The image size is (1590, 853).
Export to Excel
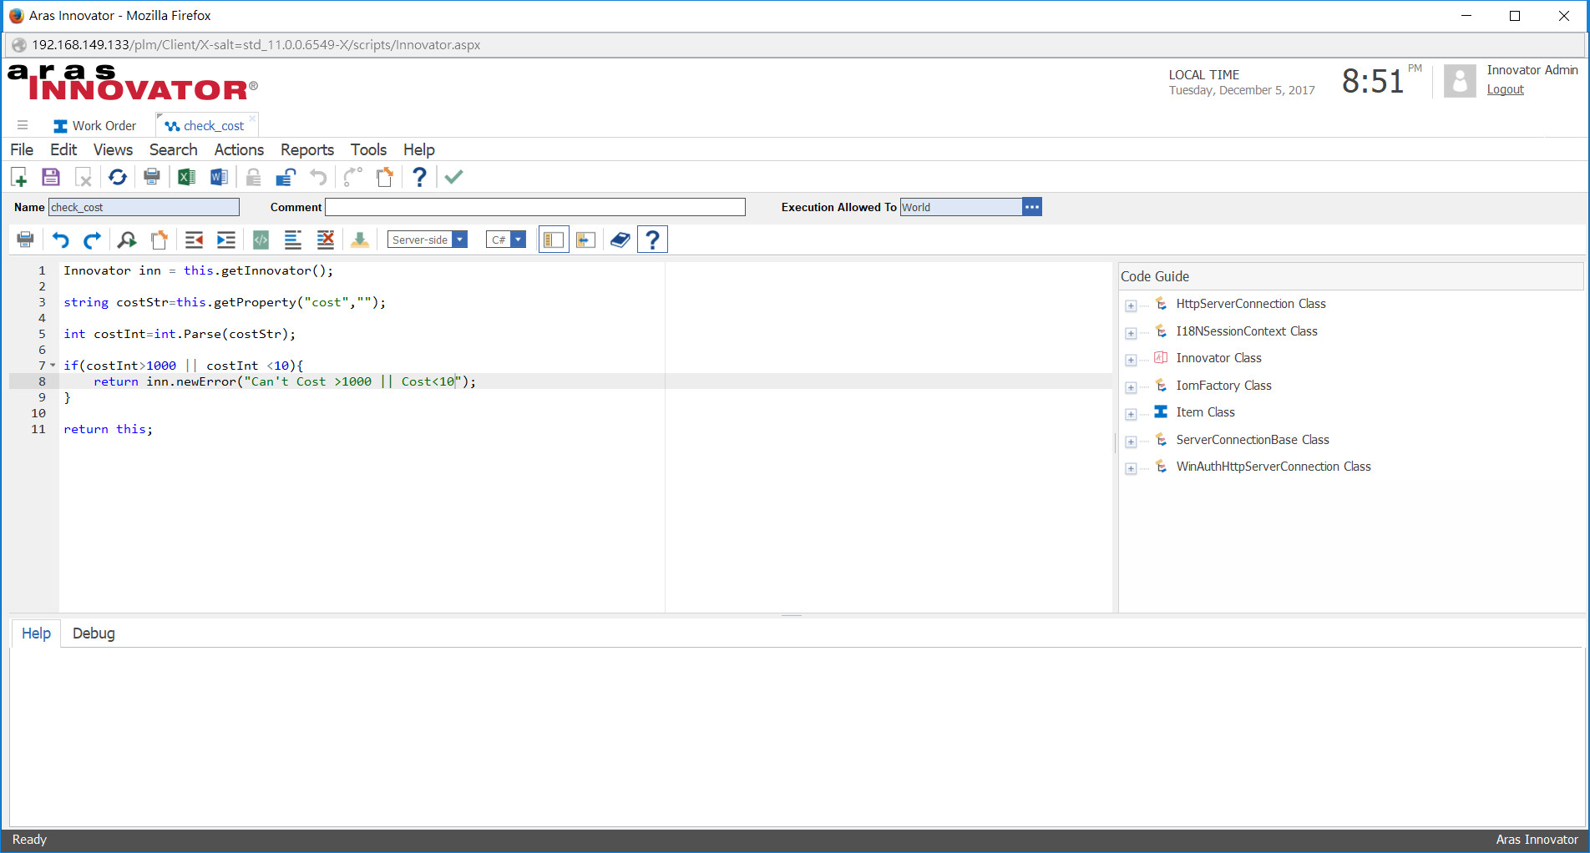point(186,177)
